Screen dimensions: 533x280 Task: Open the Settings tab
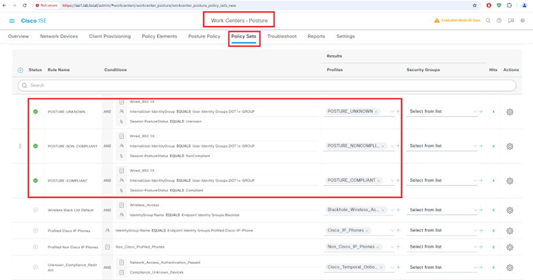click(345, 36)
